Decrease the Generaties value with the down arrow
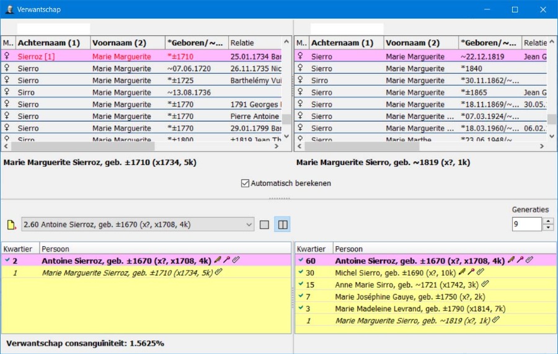The image size is (558, 354). point(547,228)
